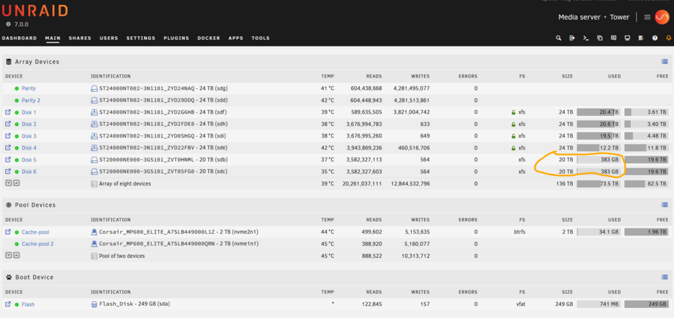Click the UNRAID logo
Screen dimensions: 674x318
(35, 11)
